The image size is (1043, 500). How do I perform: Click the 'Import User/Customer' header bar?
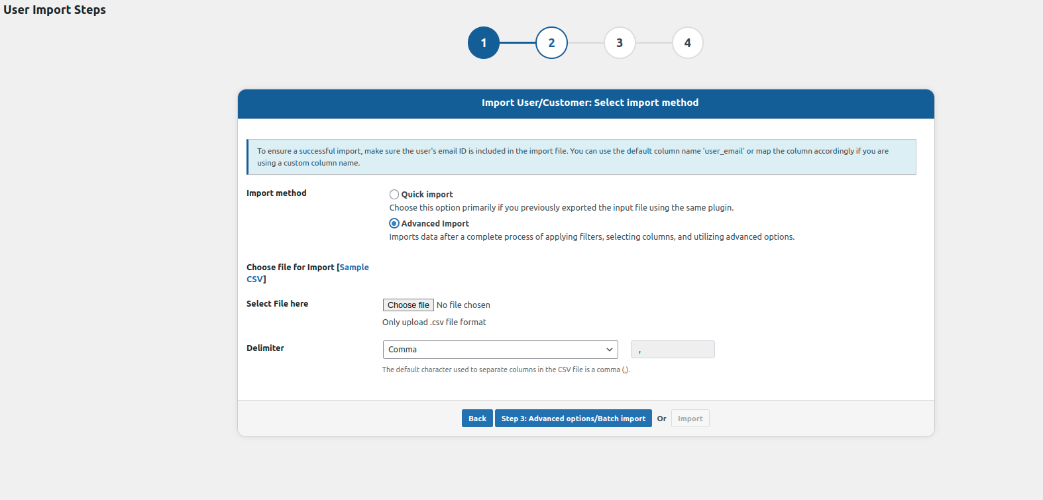tap(586, 103)
